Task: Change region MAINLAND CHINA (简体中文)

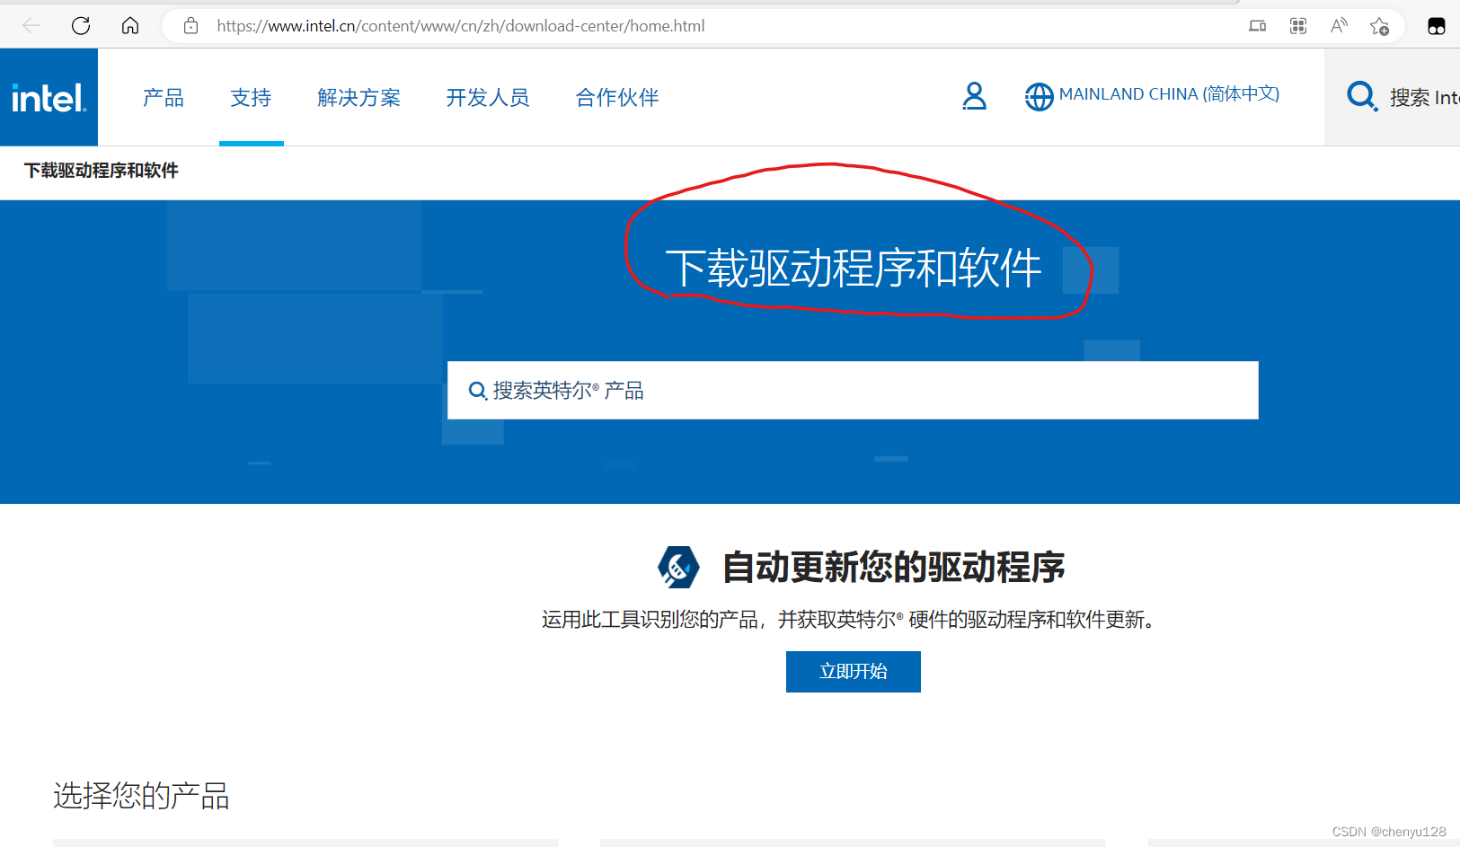Action: pyautogui.click(x=1169, y=94)
